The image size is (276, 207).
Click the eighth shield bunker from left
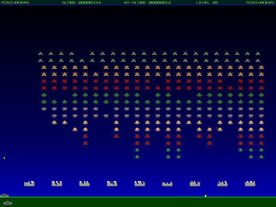[x=223, y=184]
